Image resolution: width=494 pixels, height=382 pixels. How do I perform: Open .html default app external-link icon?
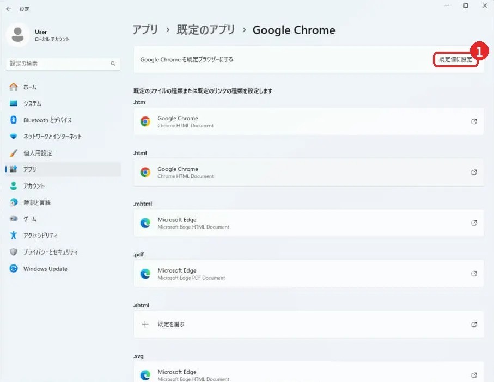[474, 172]
